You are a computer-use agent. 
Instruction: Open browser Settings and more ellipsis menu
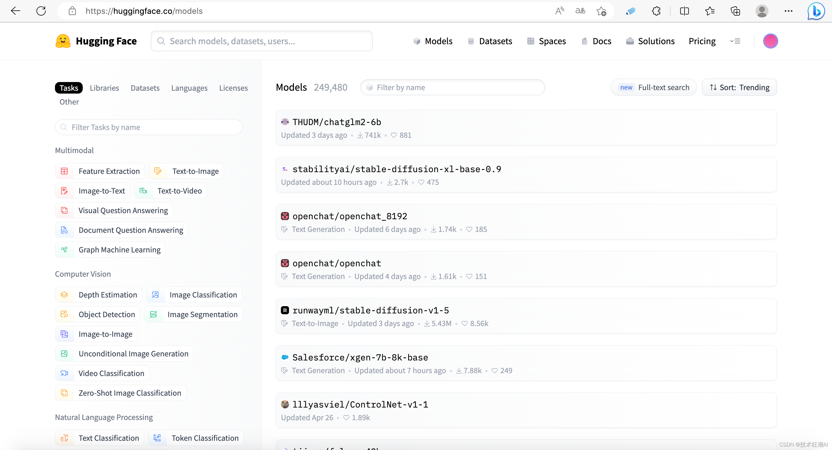coord(788,11)
